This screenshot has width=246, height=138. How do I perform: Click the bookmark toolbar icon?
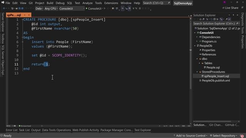click(x=140, y=8)
